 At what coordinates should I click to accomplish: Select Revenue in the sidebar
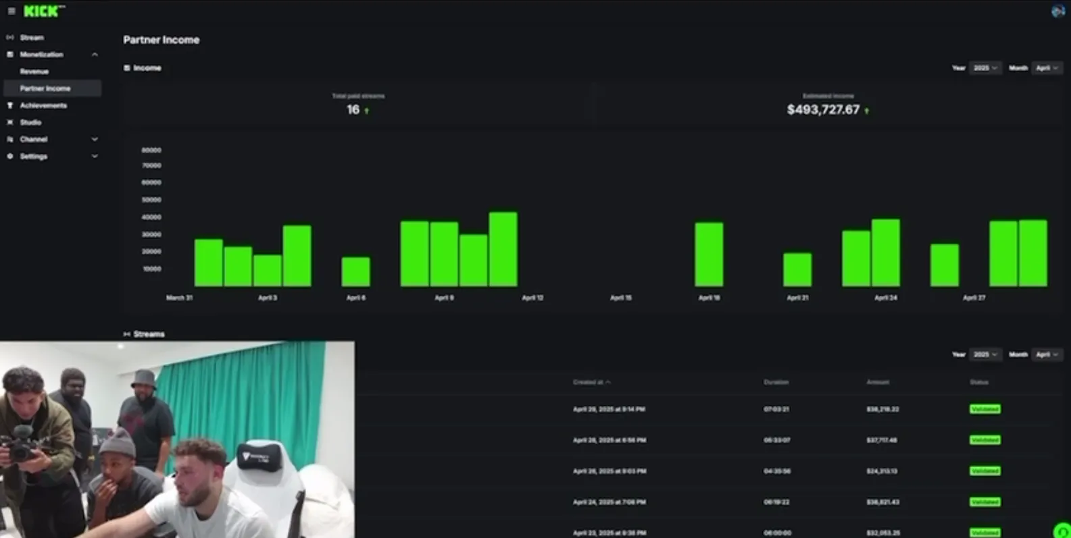coord(34,72)
